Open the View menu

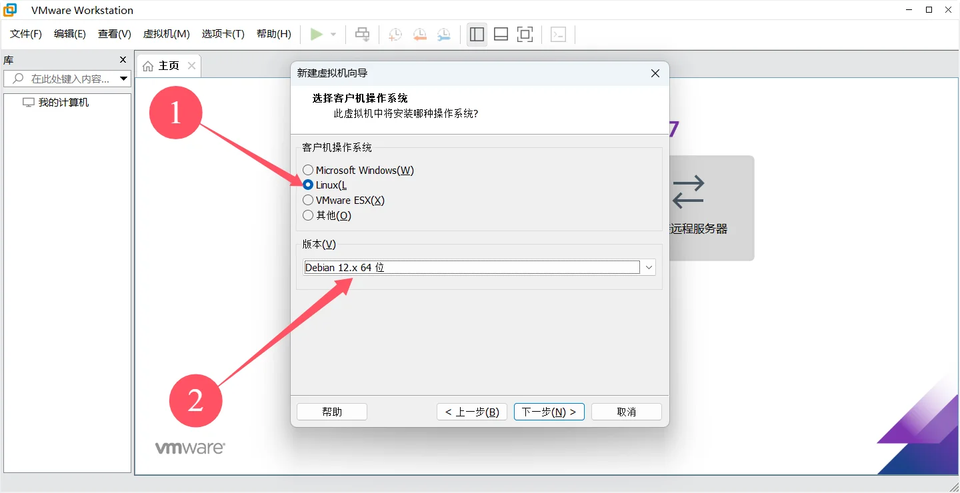pos(115,34)
